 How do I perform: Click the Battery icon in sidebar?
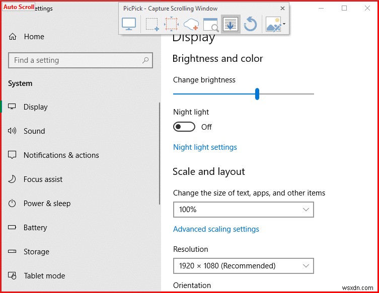(12, 227)
